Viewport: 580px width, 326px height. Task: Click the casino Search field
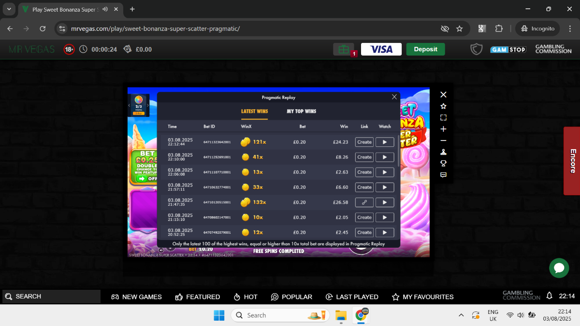(x=50, y=297)
